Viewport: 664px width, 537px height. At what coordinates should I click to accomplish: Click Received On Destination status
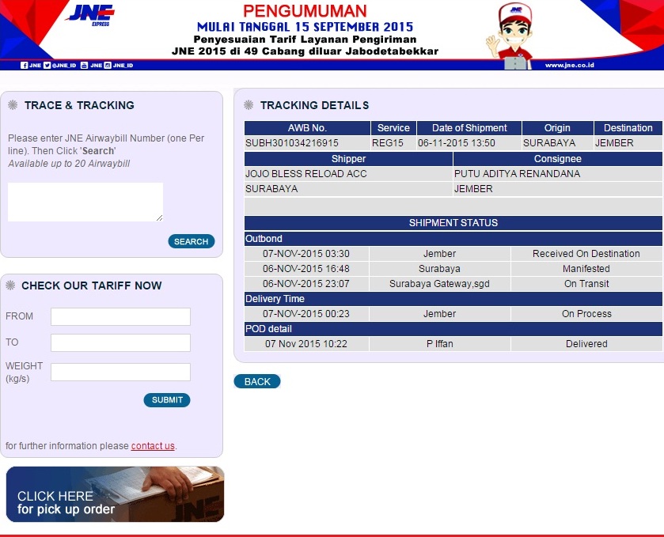click(586, 254)
